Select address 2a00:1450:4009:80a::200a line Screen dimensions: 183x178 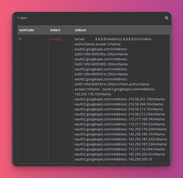[101, 54]
